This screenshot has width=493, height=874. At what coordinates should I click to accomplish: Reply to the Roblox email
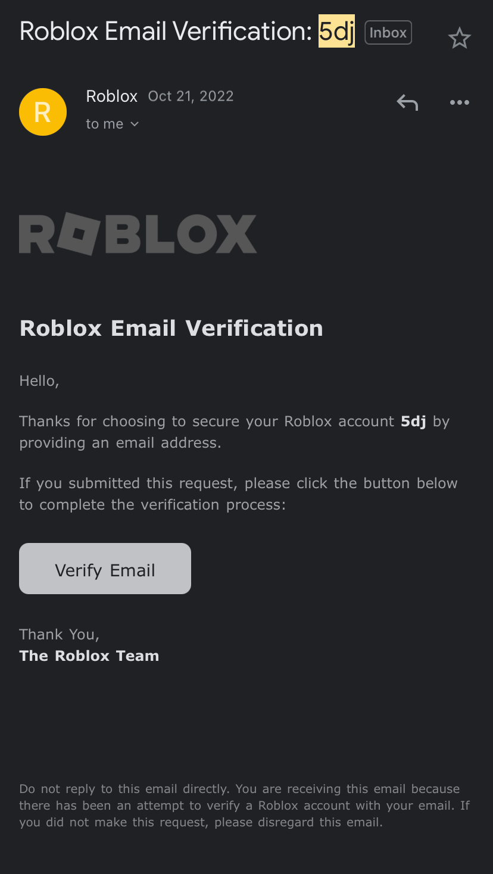pyautogui.click(x=407, y=103)
